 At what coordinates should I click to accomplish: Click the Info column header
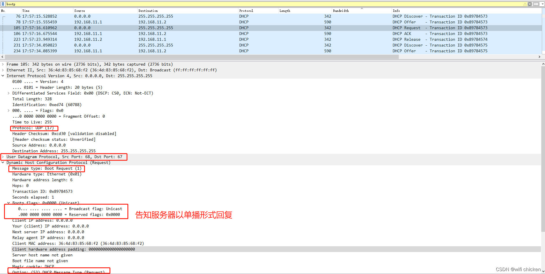click(467, 11)
